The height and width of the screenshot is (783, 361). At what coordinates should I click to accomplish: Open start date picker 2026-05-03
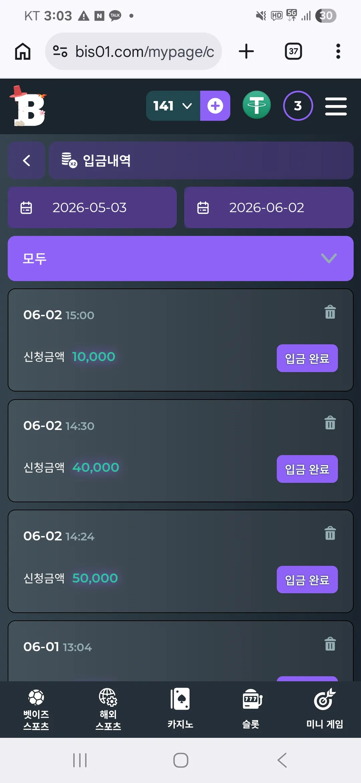point(92,207)
